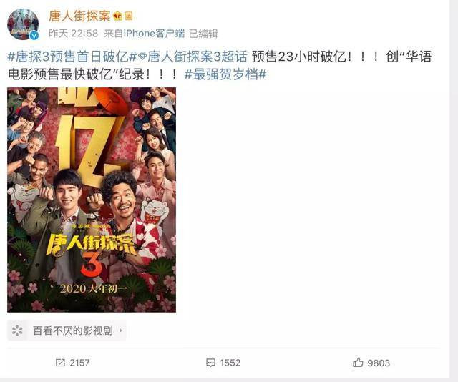Open hashtag #唐探3预售首日破亿#
The image size is (458, 382).
point(72,57)
